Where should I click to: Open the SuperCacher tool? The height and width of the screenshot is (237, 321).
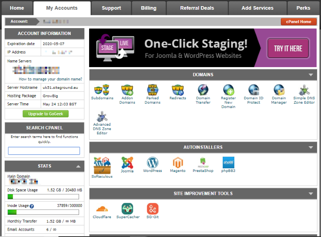pyautogui.click(x=128, y=211)
